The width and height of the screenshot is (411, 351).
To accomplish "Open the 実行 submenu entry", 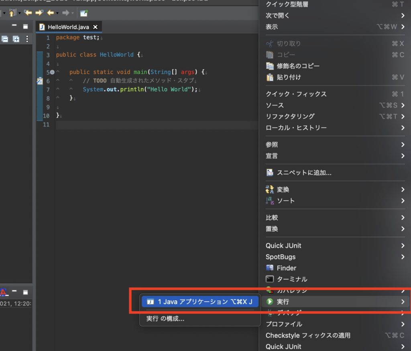I will pos(335,302).
